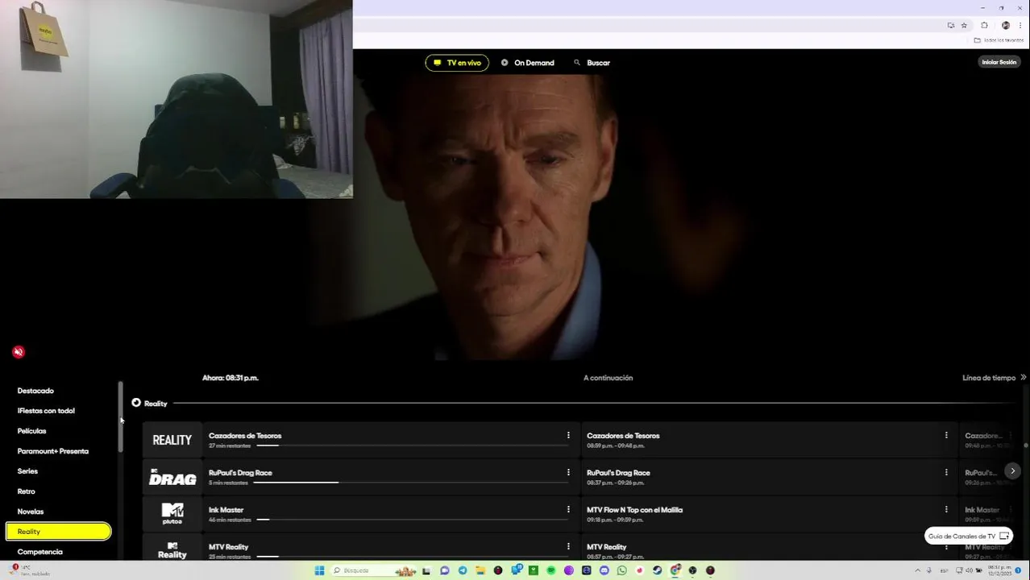The width and height of the screenshot is (1030, 580).
Task: Open the Chrome extensions puzzle icon
Action: coord(984,25)
